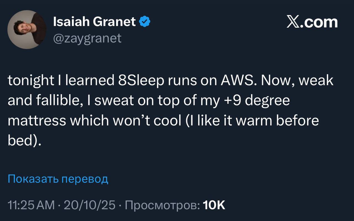Select the word AWS in the tweet text
354x221 pixels.
[x=238, y=80]
